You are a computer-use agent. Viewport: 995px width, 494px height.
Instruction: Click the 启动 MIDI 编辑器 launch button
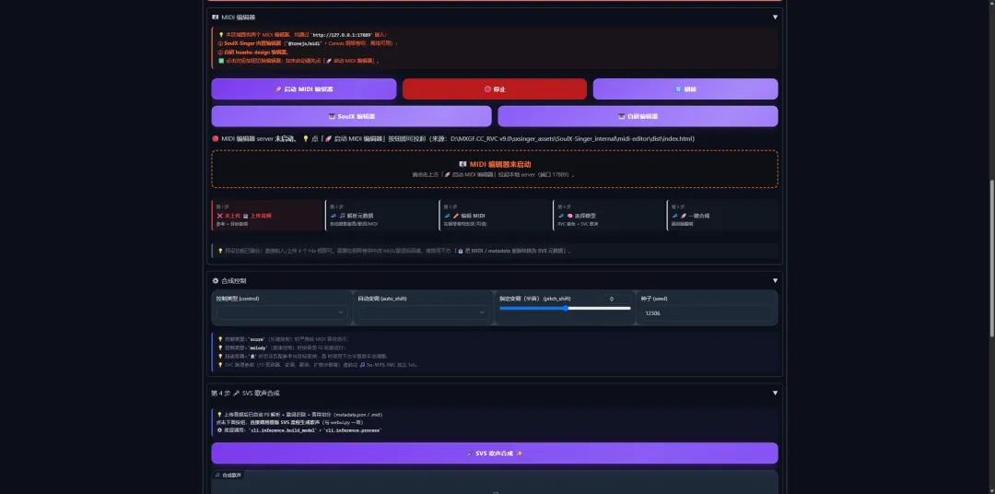pos(303,88)
